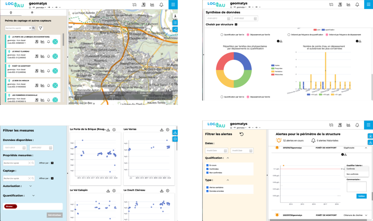The image size is (373, 221).
Task: Switch to the location pin tab in the map sidebar
Action: [x=11, y=13]
